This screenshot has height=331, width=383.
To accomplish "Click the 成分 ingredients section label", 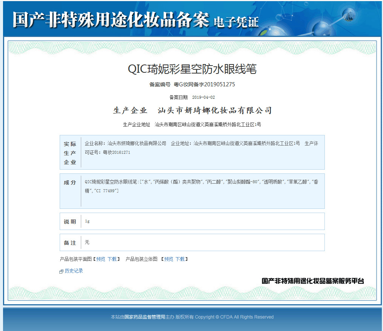I will (x=70, y=182).
